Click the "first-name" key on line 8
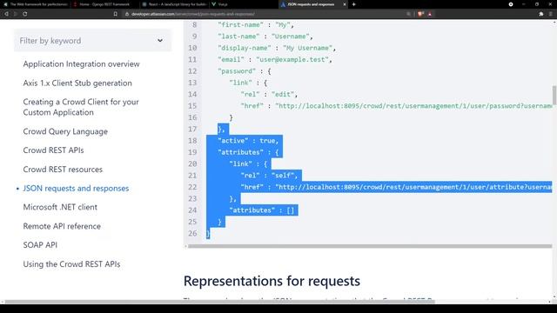Image resolution: width=557 pixels, height=313 pixels. (240, 25)
